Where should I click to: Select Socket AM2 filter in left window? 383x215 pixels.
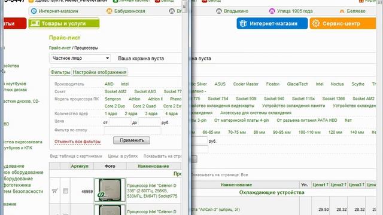[x=115, y=91]
